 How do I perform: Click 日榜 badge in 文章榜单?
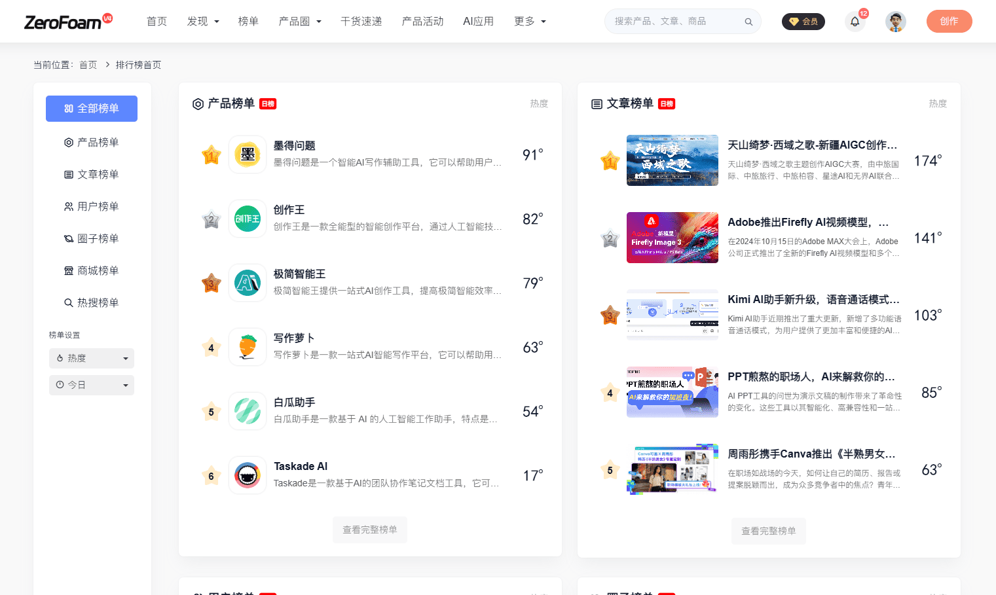(667, 104)
